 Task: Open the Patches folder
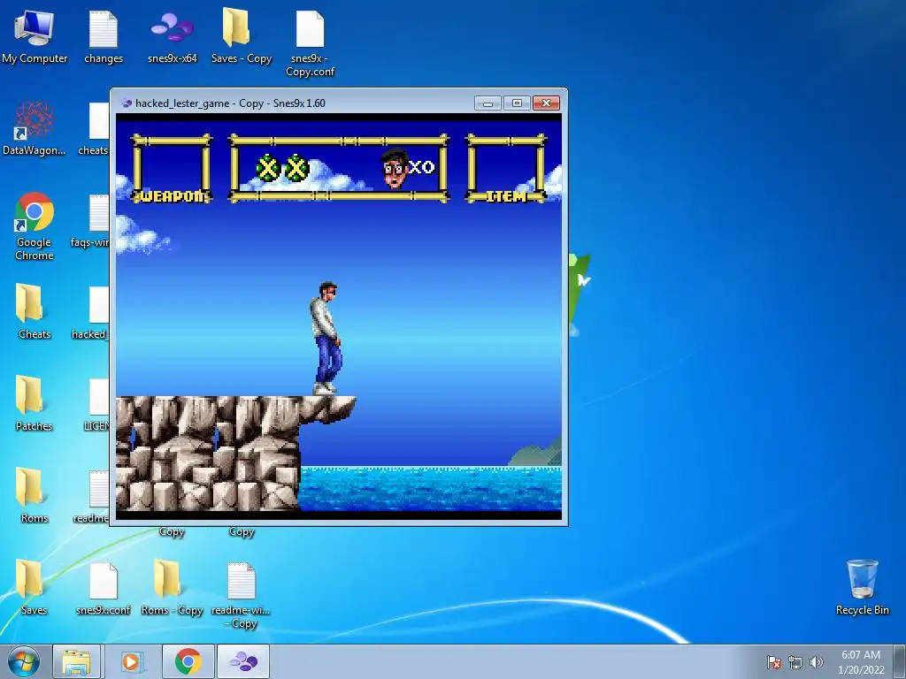35,404
